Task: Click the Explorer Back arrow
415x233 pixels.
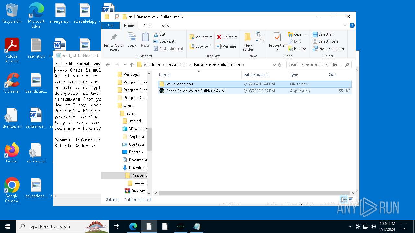Action: (108, 65)
